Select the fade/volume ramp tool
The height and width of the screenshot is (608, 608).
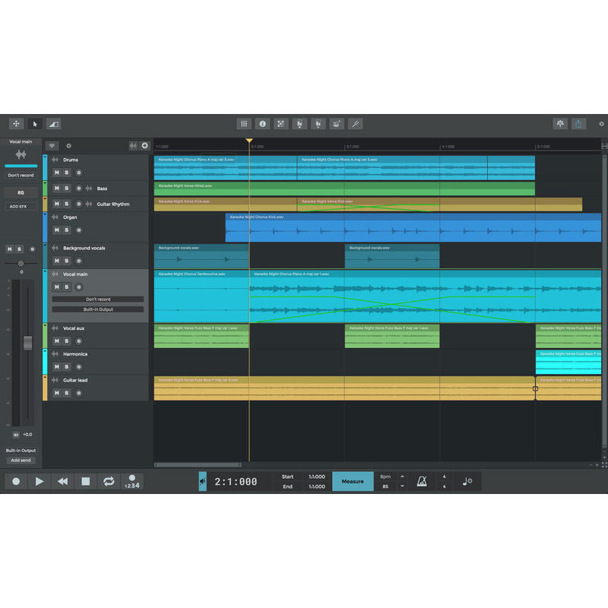point(53,124)
